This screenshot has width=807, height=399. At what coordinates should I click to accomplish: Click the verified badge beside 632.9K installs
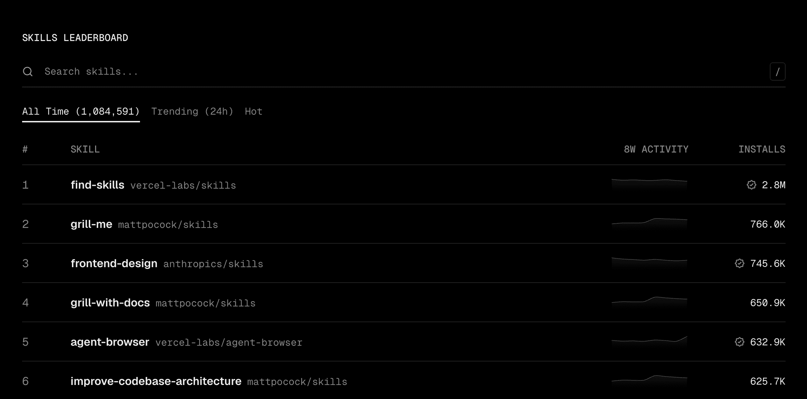click(x=740, y=342)
